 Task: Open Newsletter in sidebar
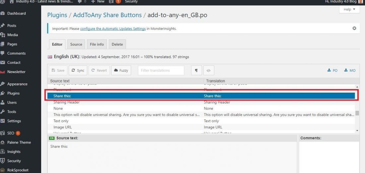(16, 72)
